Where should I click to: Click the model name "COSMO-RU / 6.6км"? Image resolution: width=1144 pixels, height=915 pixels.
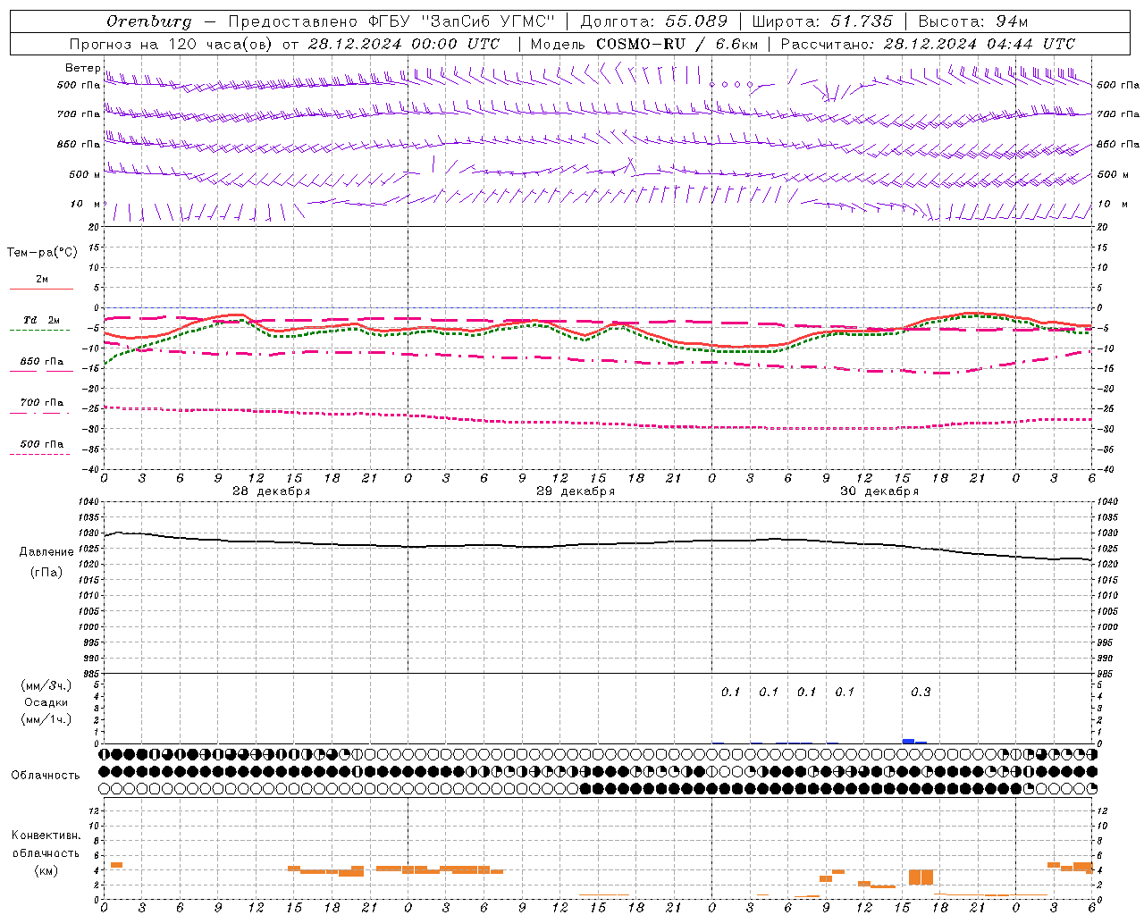coord(677,44)
